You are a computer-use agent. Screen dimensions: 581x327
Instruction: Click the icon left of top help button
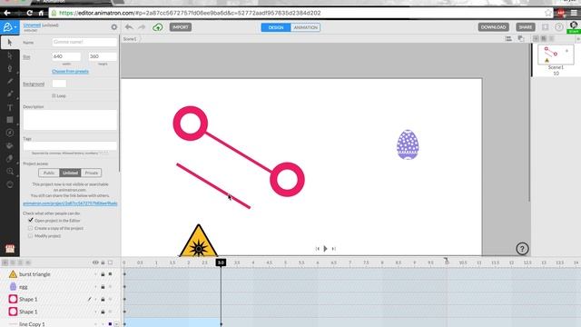tap(545, 27)
